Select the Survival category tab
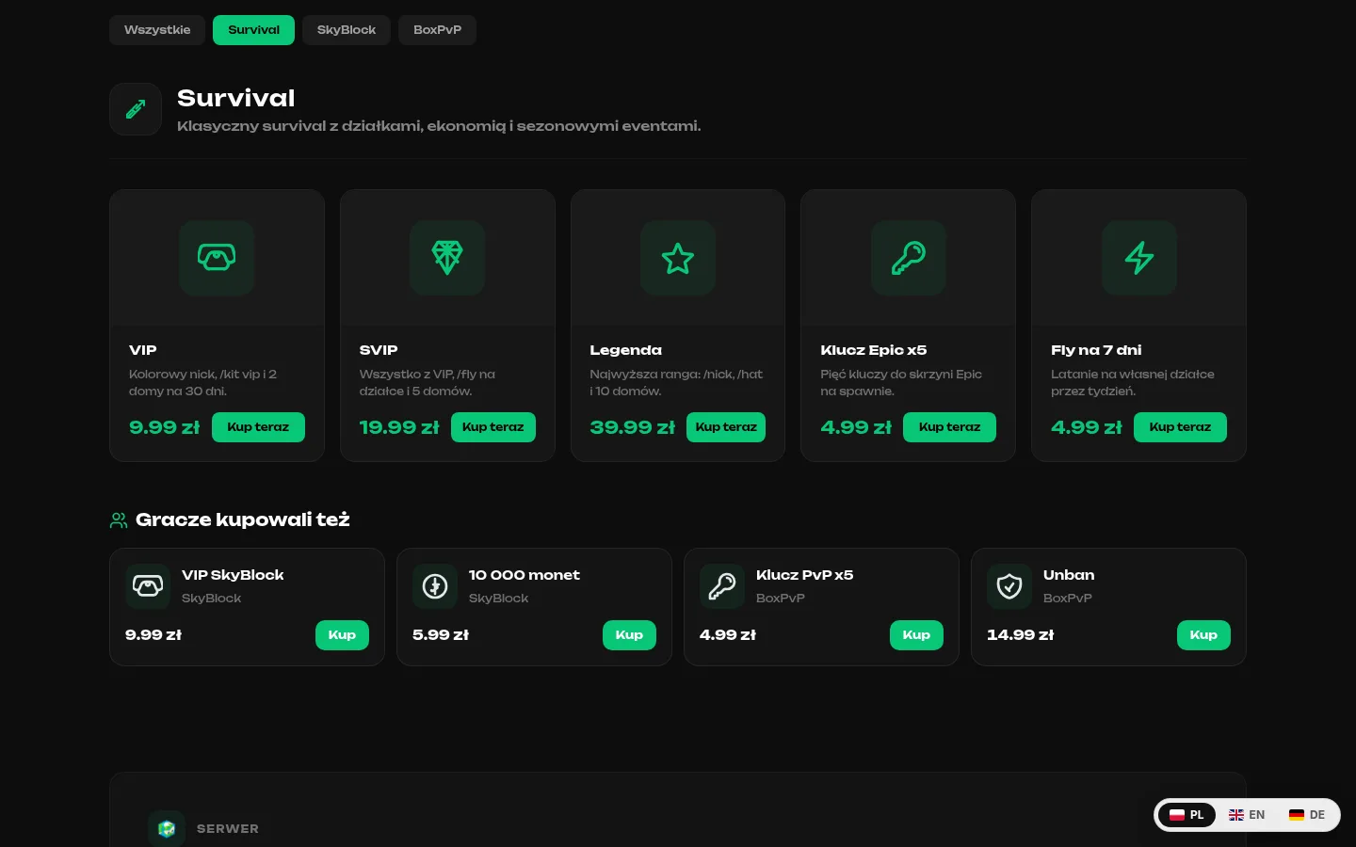 (x=253, y=30)
